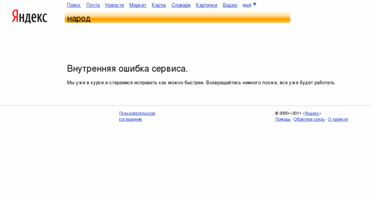Open the О проекте footer link

[x=338, y=119]
